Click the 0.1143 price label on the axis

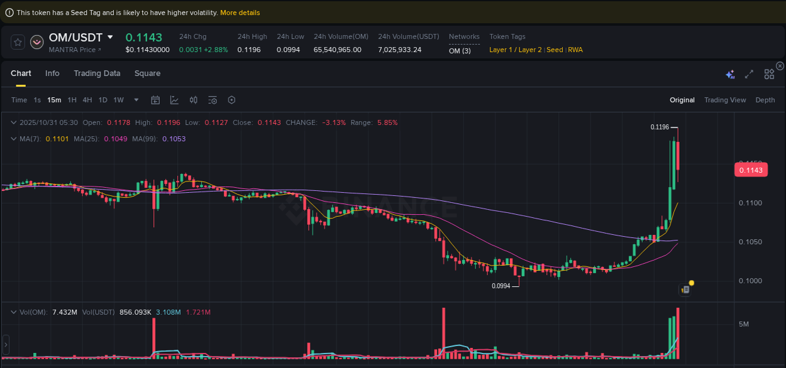[750, 170]
